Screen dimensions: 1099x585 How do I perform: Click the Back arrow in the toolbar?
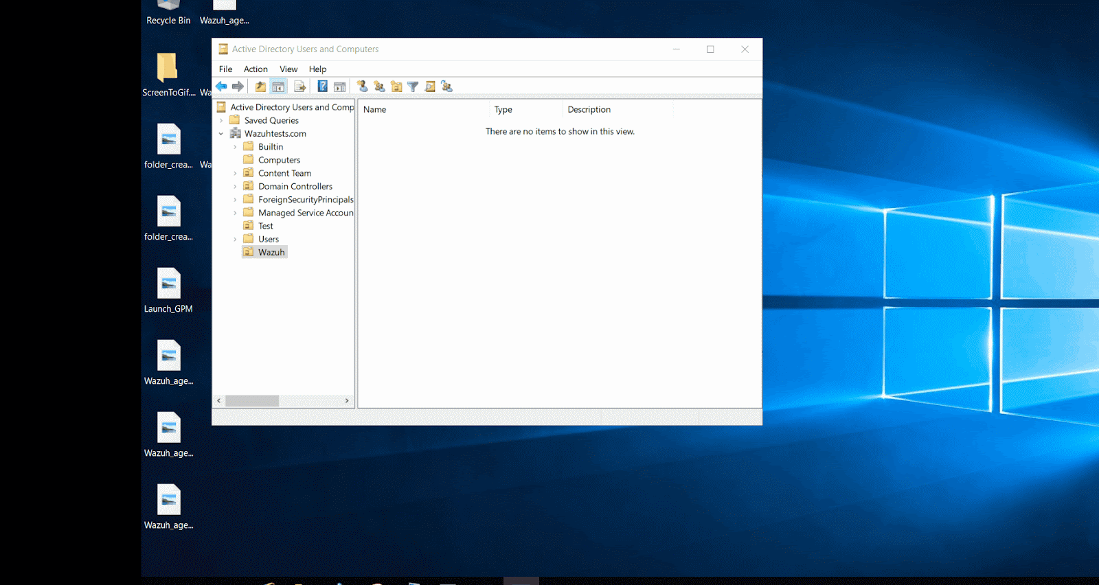pos(221,87)
